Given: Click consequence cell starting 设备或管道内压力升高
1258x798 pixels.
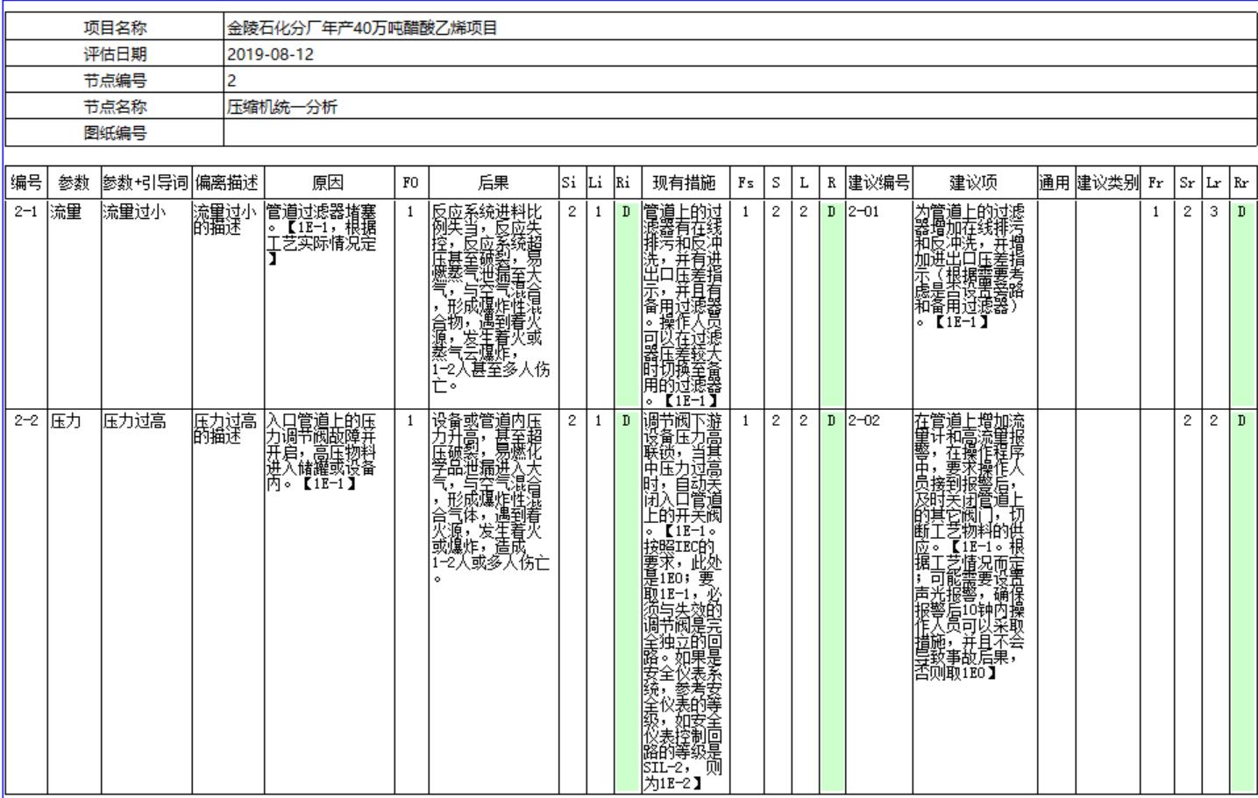Looking at the screenshot, I should pyautogui.click(x=494, y=601).
